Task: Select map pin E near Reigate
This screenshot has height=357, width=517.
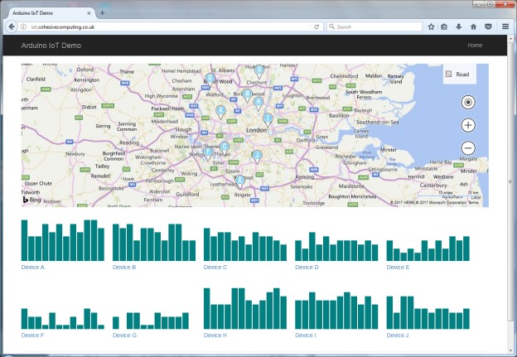Action: [240, 181]
